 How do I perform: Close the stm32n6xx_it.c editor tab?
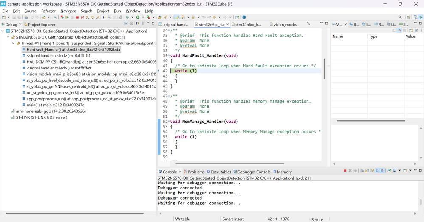click(228, 25)
